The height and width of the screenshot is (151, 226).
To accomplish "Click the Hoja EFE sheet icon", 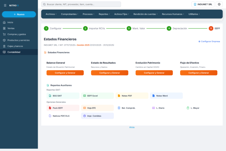I will click(85, 108).
